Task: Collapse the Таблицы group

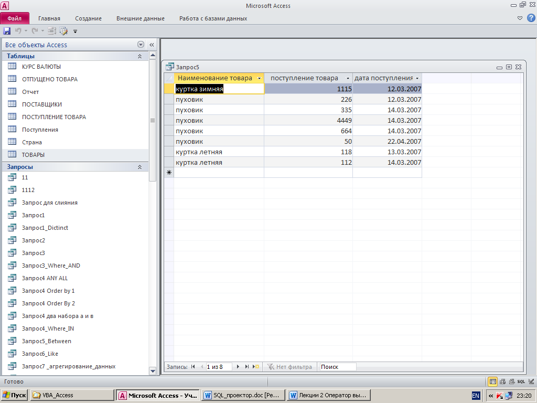Action: click(139, 56)
